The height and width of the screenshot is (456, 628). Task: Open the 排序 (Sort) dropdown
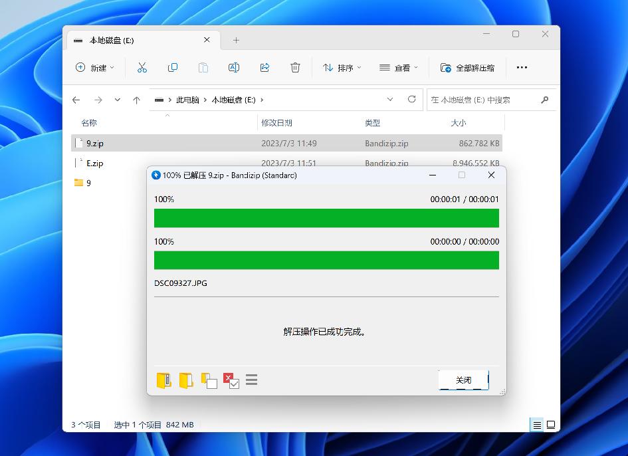pos(341,67)
